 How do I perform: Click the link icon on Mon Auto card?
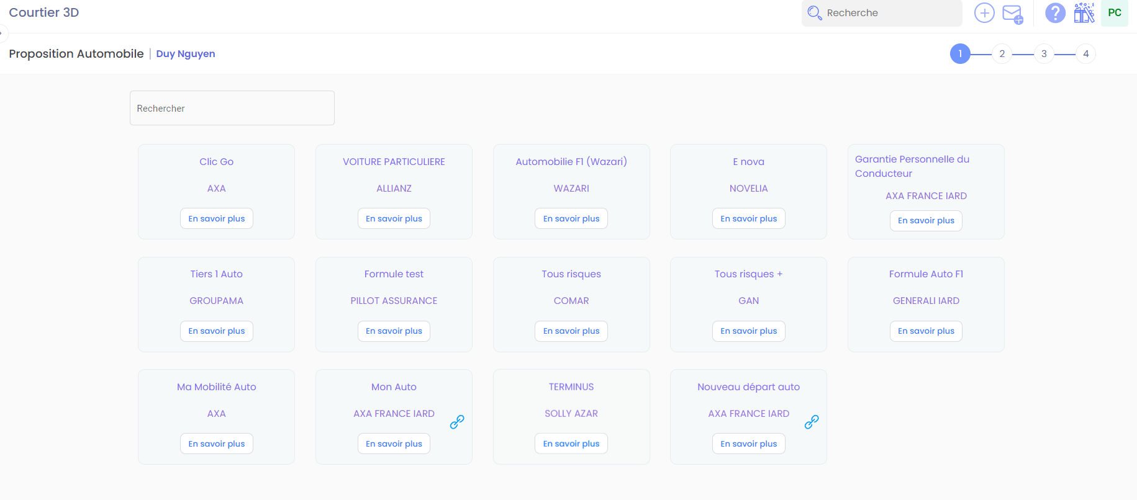(457, 422)
